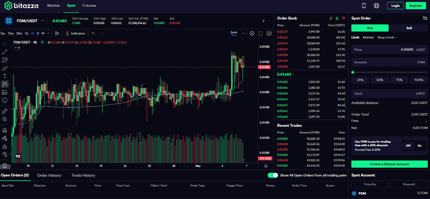The width and height of the screenshot is (430, 199).
Task: Open the Futures menu
Action: click(x=89, y=6)
